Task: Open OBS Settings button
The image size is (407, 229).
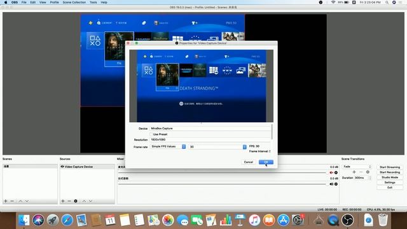Action: 390,183
